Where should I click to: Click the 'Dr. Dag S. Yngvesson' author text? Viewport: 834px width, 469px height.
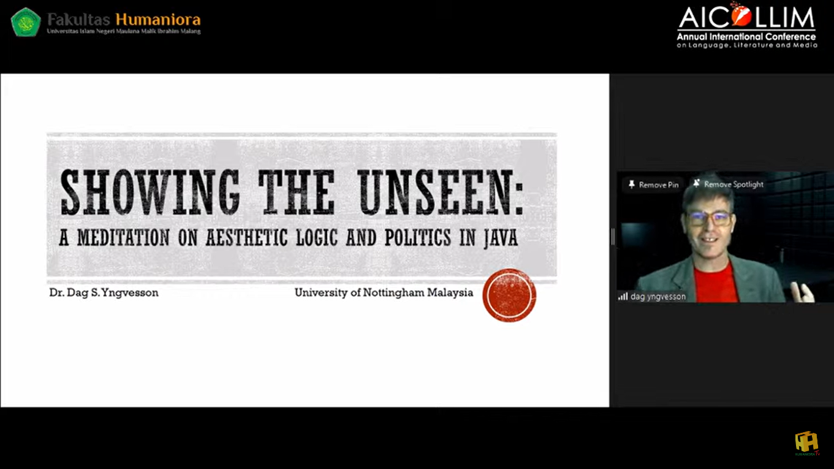[104, 293]
